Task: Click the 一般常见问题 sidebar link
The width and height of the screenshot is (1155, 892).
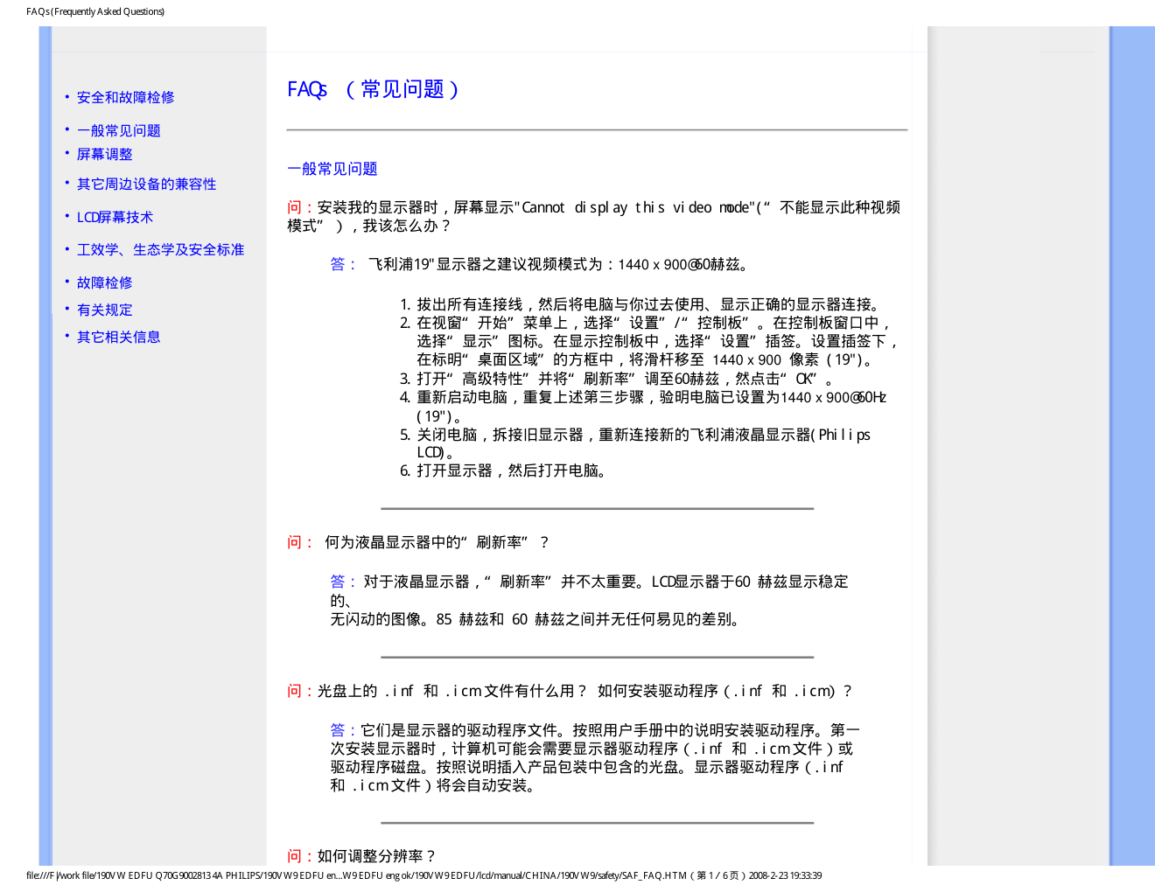Action: point(118,130)
